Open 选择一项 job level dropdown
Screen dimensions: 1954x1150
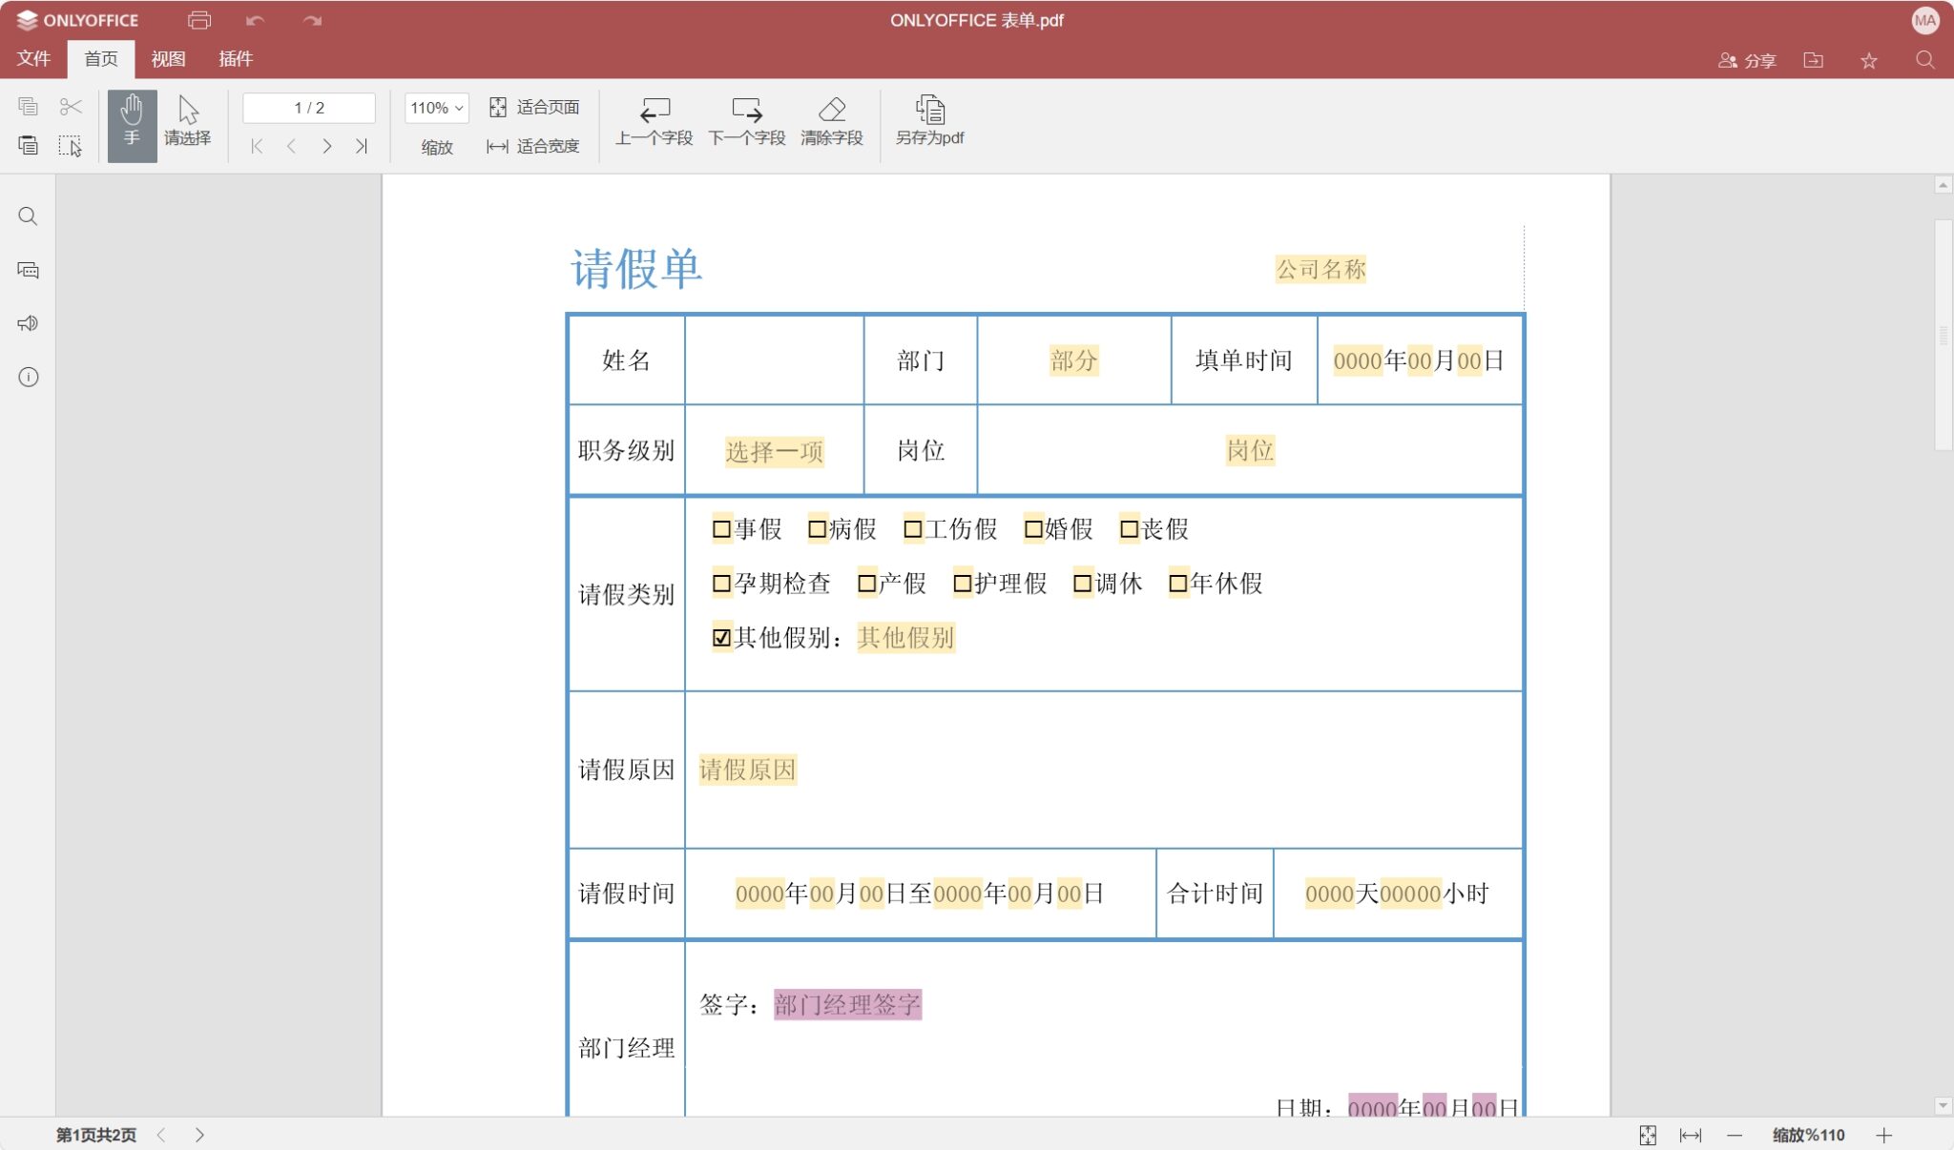774,451
